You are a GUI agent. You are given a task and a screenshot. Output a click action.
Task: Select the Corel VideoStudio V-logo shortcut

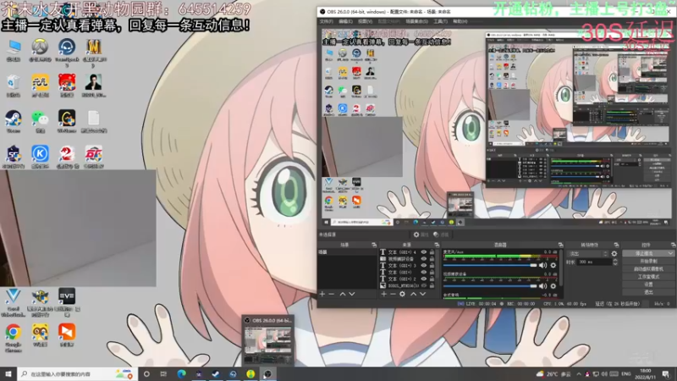[x=14, y=302]
